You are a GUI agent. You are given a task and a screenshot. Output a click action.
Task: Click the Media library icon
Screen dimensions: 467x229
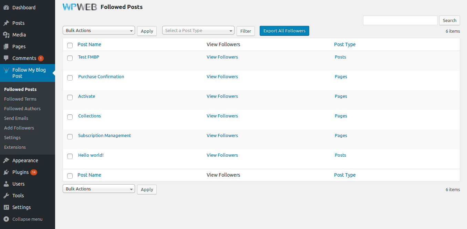click(x=6, y=35)
